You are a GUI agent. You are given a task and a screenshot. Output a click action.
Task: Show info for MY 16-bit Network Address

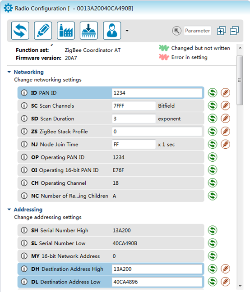coord(24,256)
